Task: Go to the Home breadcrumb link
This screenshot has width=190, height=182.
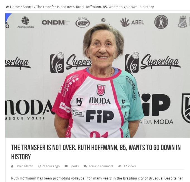Action: (x=15, y=7)
